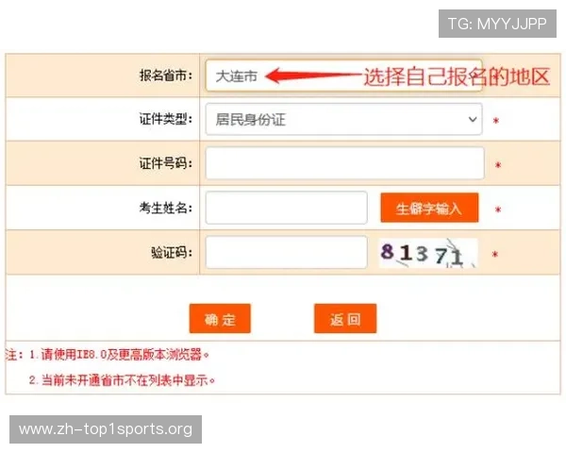This screenshot has width=566, height=453.
Task: Click the 验证码 input field
Action: [286, 252]
